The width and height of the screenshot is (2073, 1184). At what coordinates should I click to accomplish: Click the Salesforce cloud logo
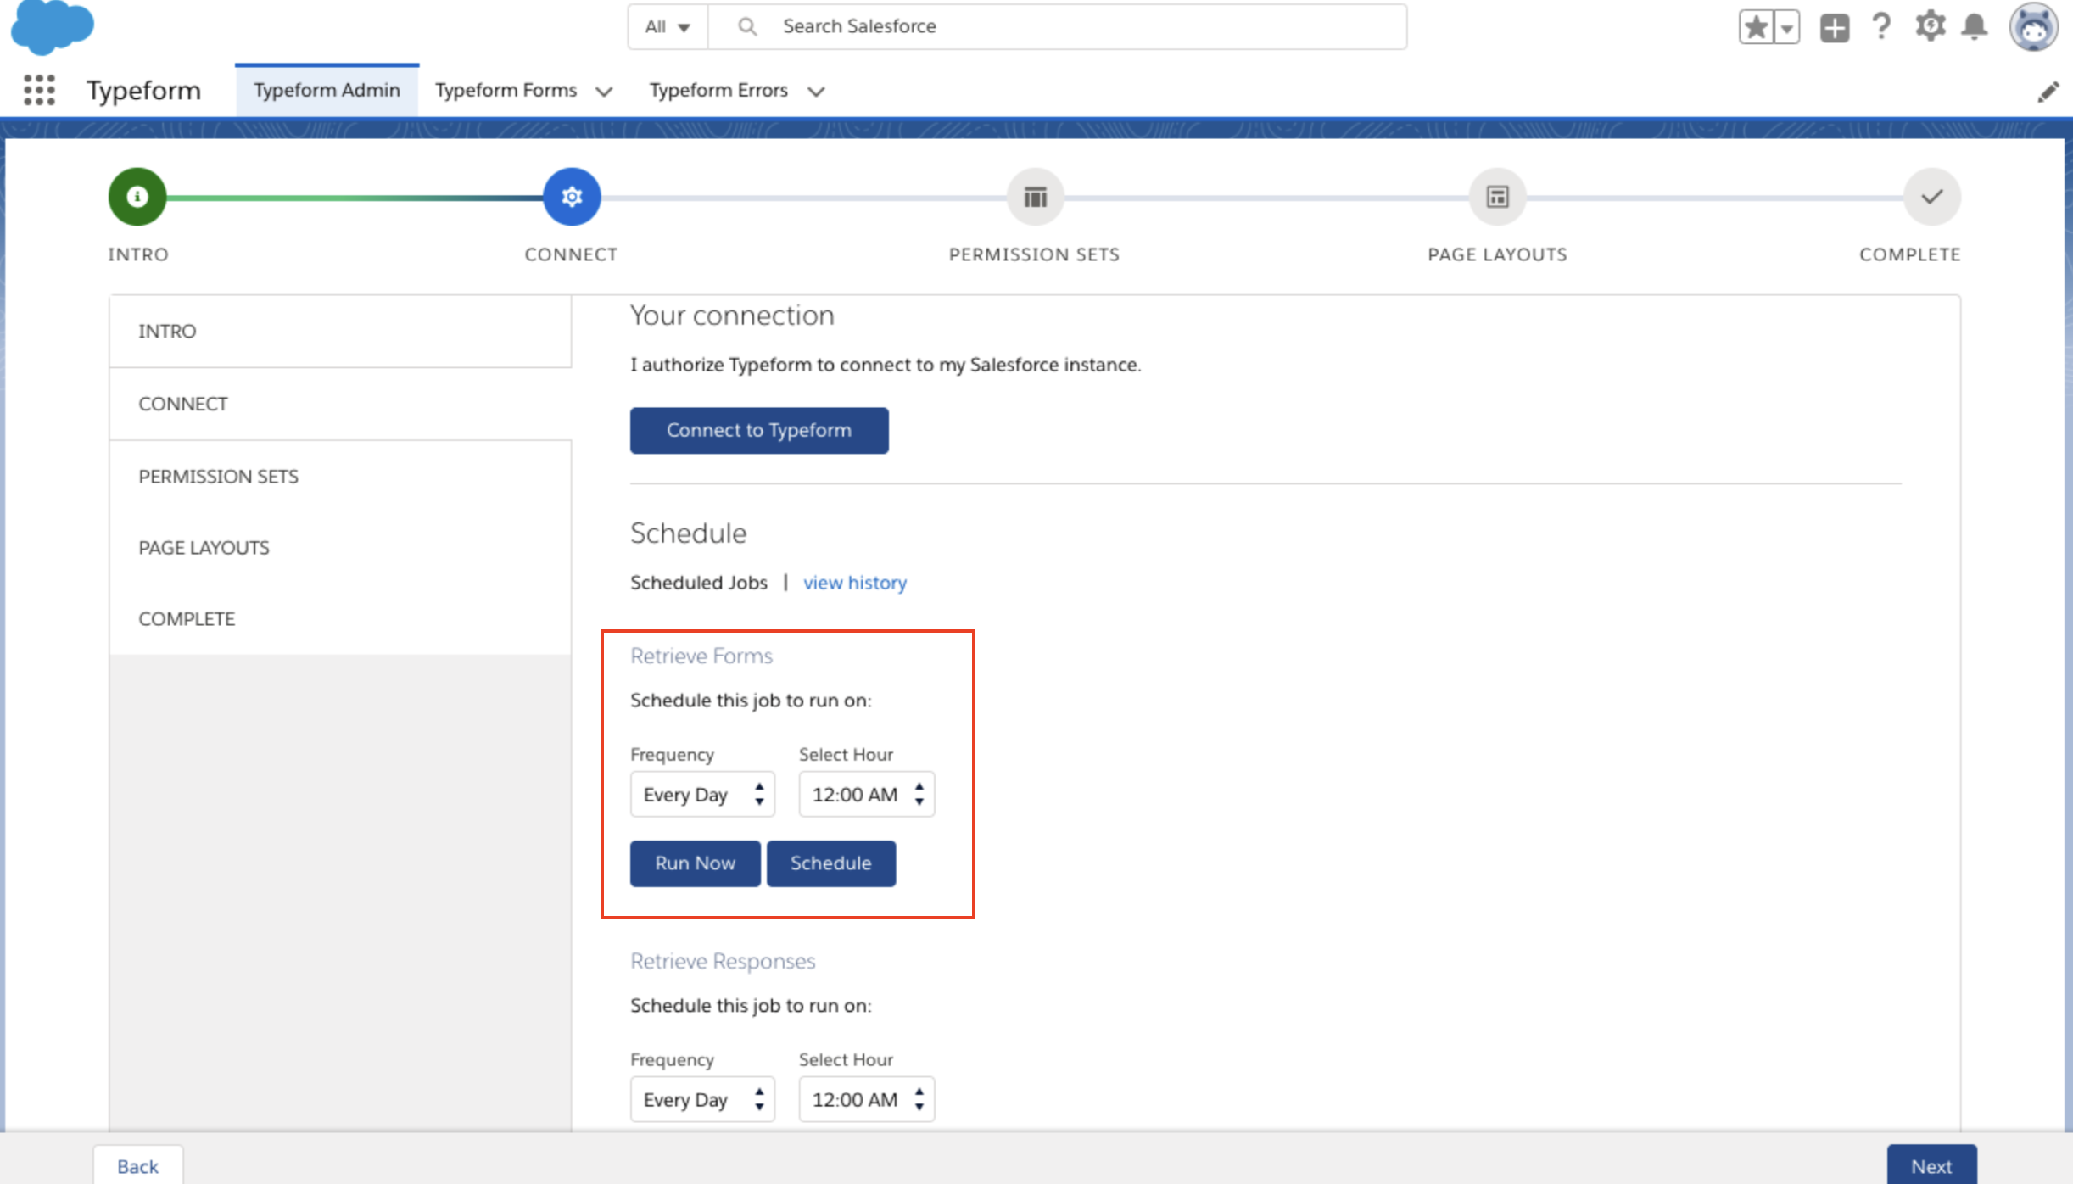pos(52,26)
